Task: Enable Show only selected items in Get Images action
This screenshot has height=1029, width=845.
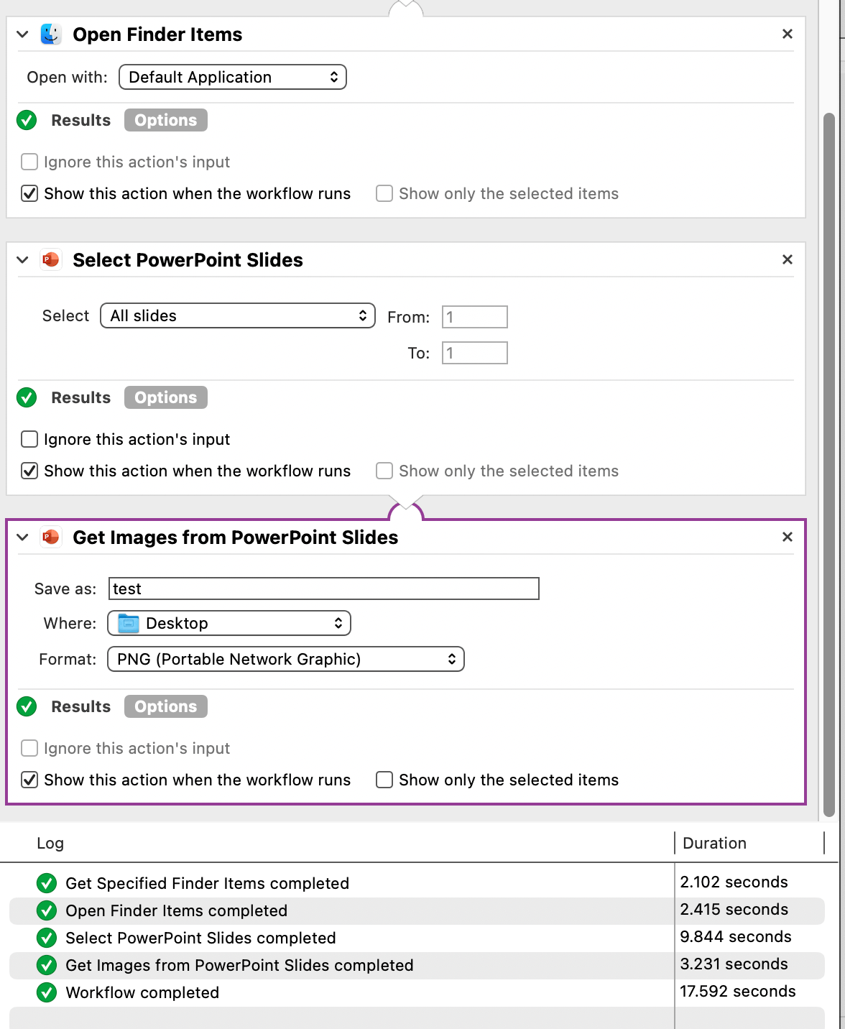Action: 384,780
